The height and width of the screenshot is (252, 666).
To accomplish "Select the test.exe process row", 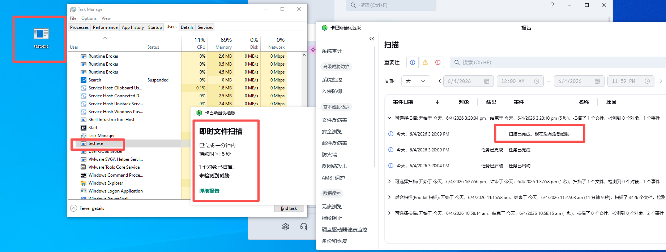I will pyautogui.click(x=129, y=143).
